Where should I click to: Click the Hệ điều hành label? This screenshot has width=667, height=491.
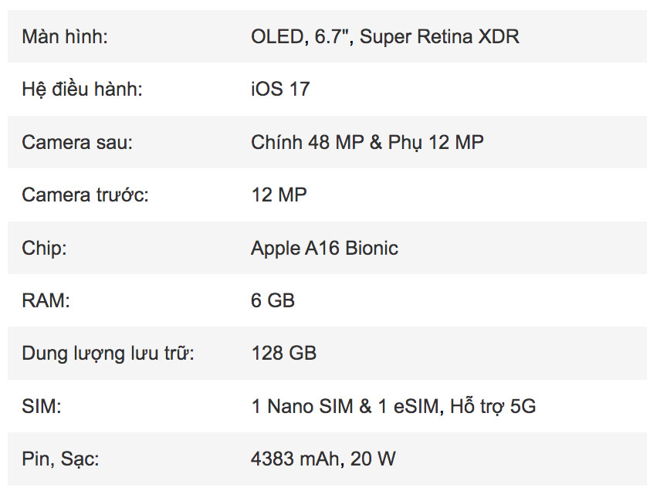(82, 90)
